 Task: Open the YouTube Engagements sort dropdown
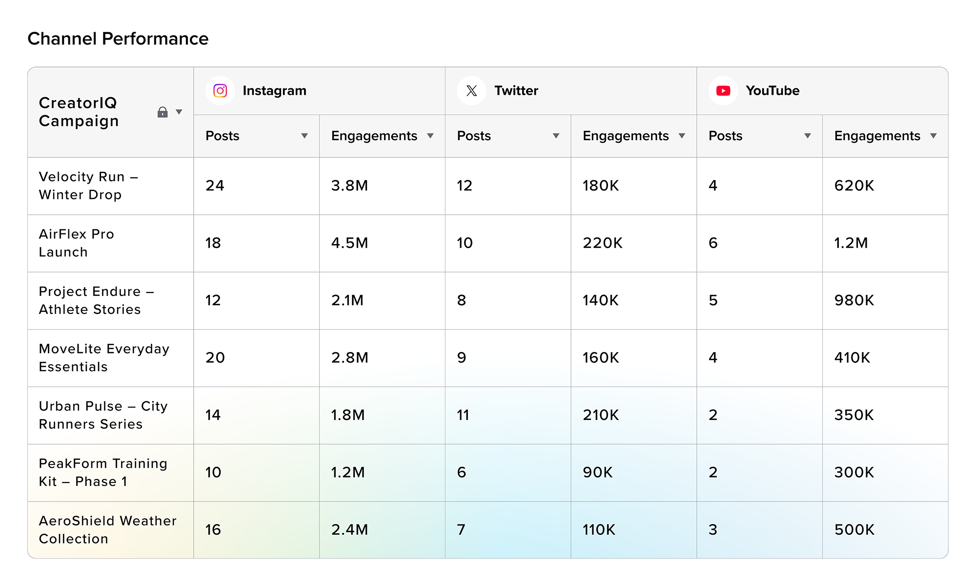pos(934,136)
